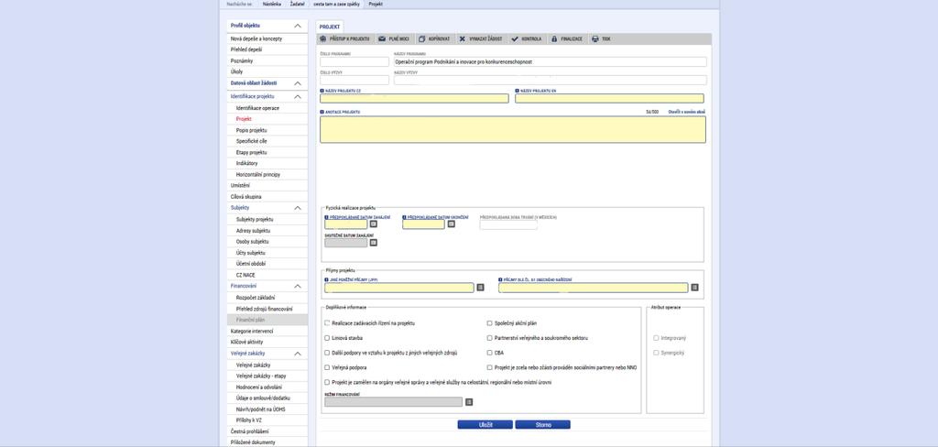The width and height of the screenshot is (938, 447).
Task: Open list picker for Jiné peněžní příjmy
Action: point(480,288)
